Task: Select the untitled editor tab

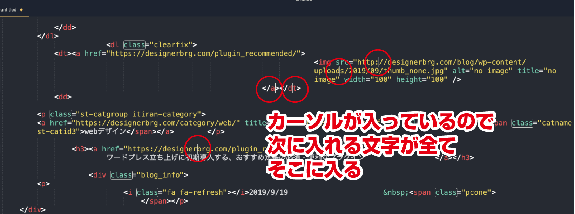Action: [9, 10]
